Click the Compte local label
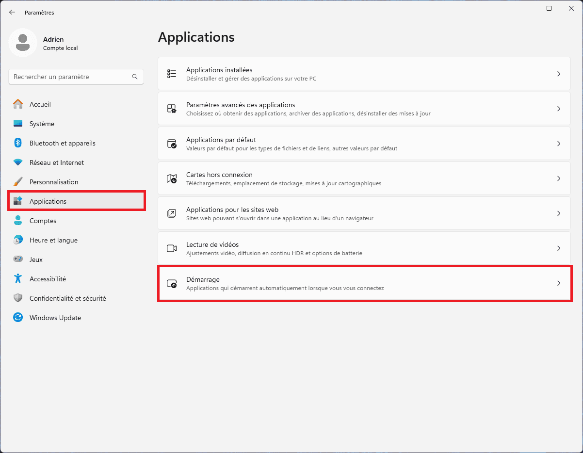Screen dimensions: 583x453 point(61,48)
